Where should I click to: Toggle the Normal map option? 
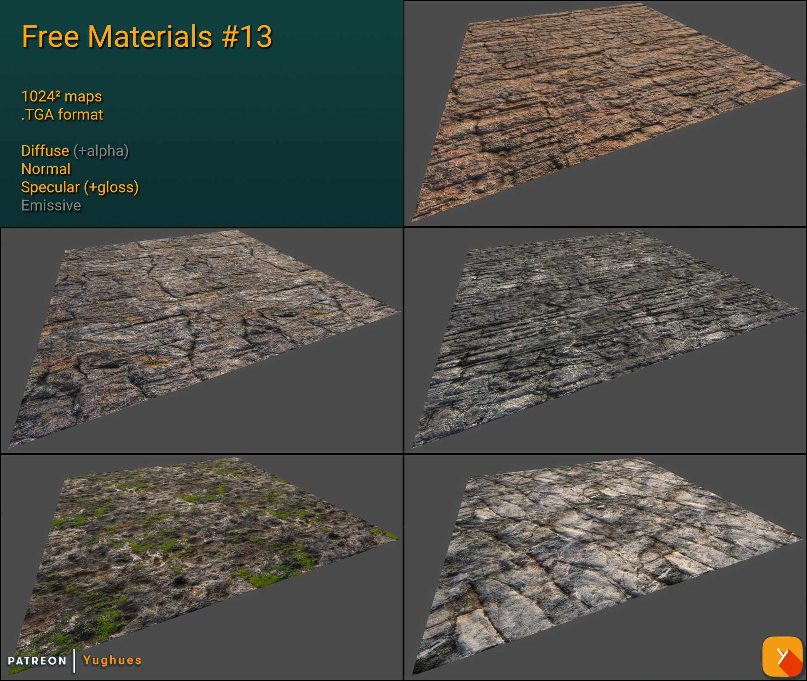click(45, 169)
